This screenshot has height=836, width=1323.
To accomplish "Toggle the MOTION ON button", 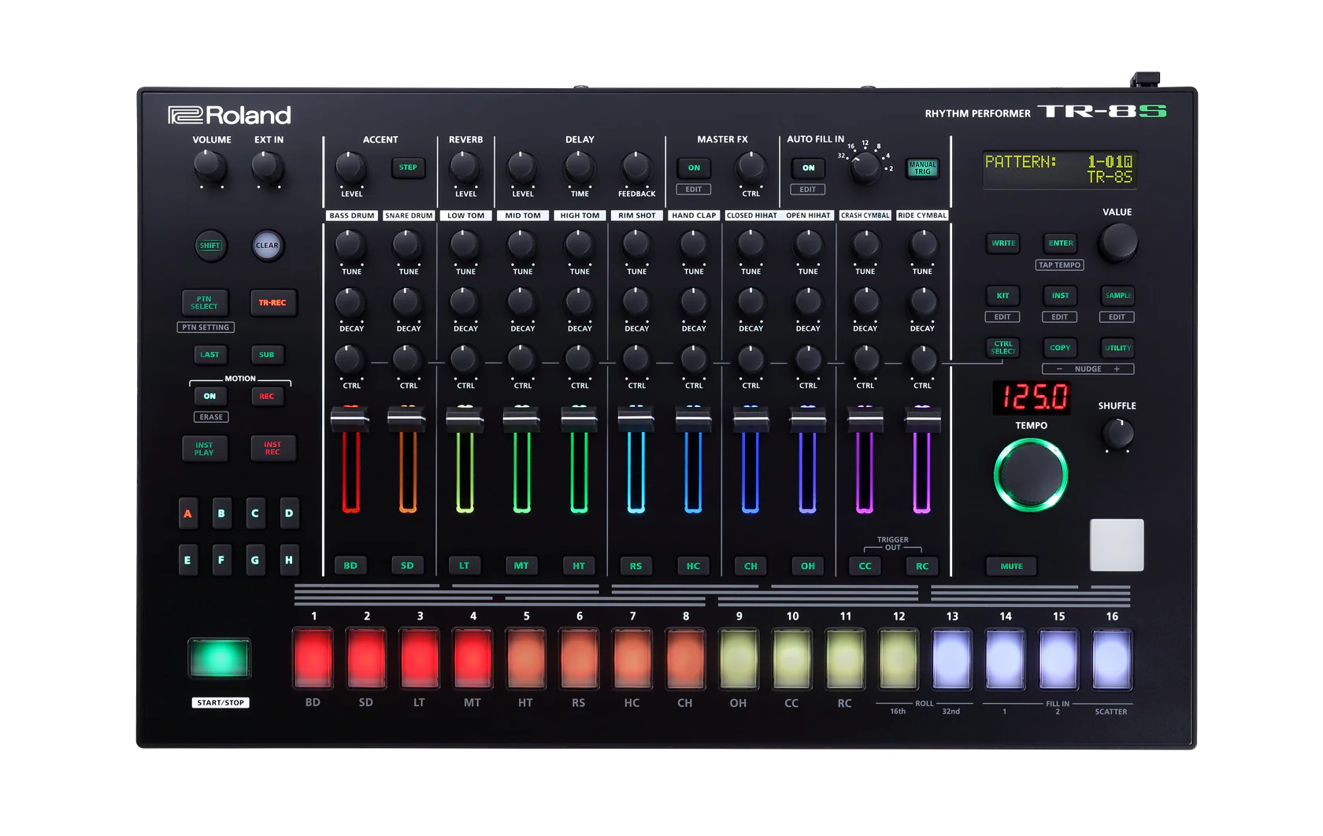I will [209, 396].
